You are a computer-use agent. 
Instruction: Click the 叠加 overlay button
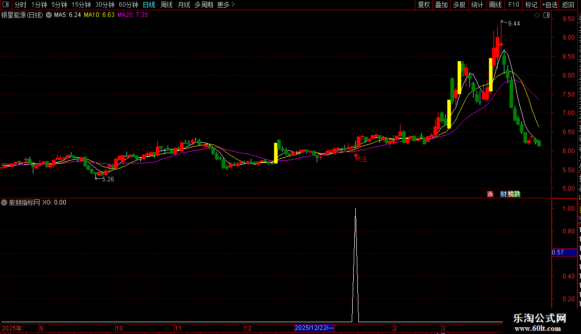[441, 5]
